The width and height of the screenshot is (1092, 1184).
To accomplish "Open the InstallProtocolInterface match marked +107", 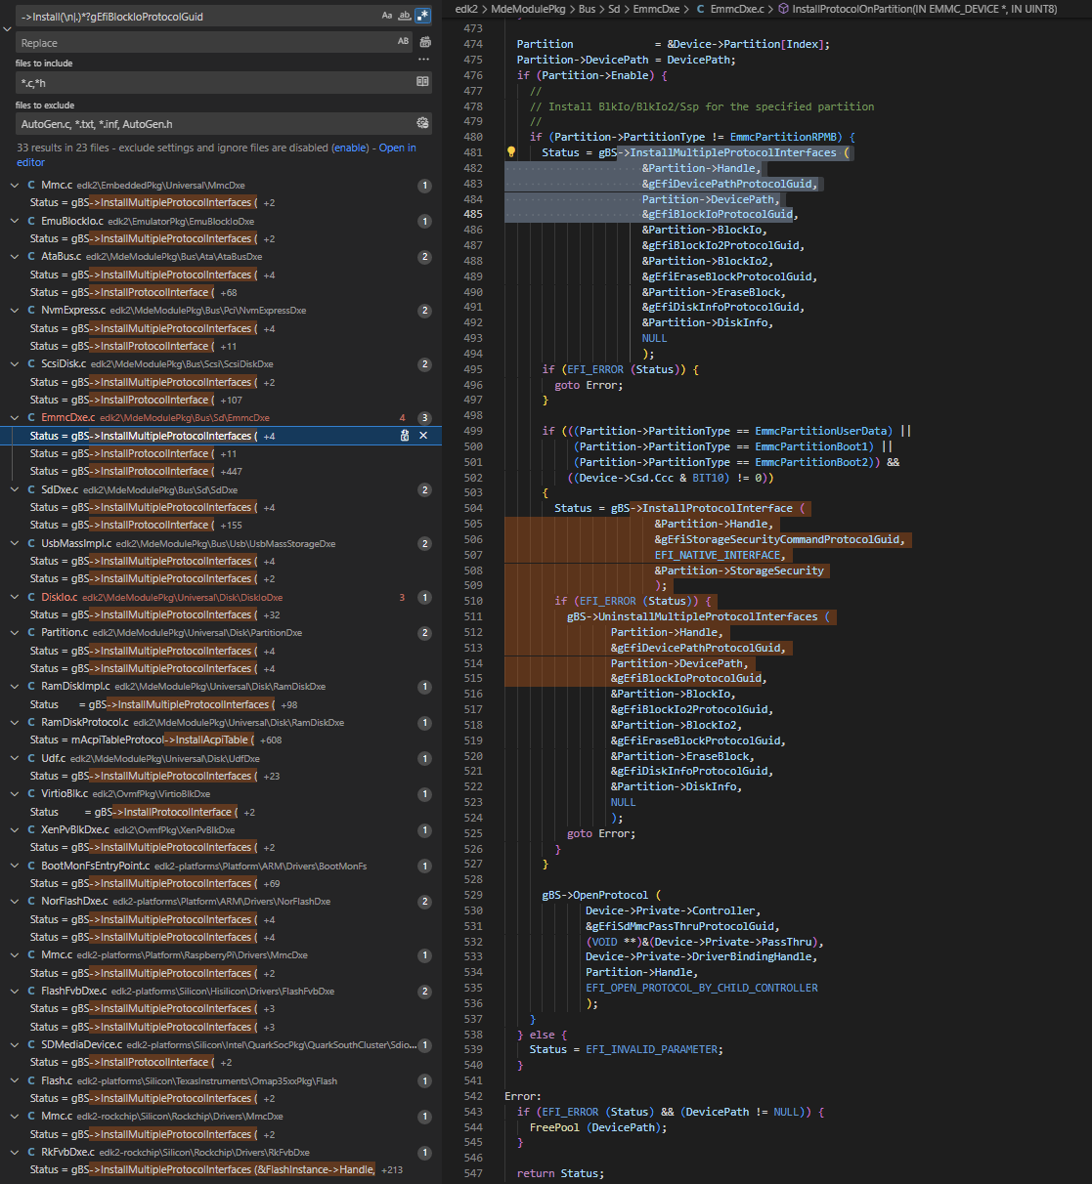I will [221, 400].
